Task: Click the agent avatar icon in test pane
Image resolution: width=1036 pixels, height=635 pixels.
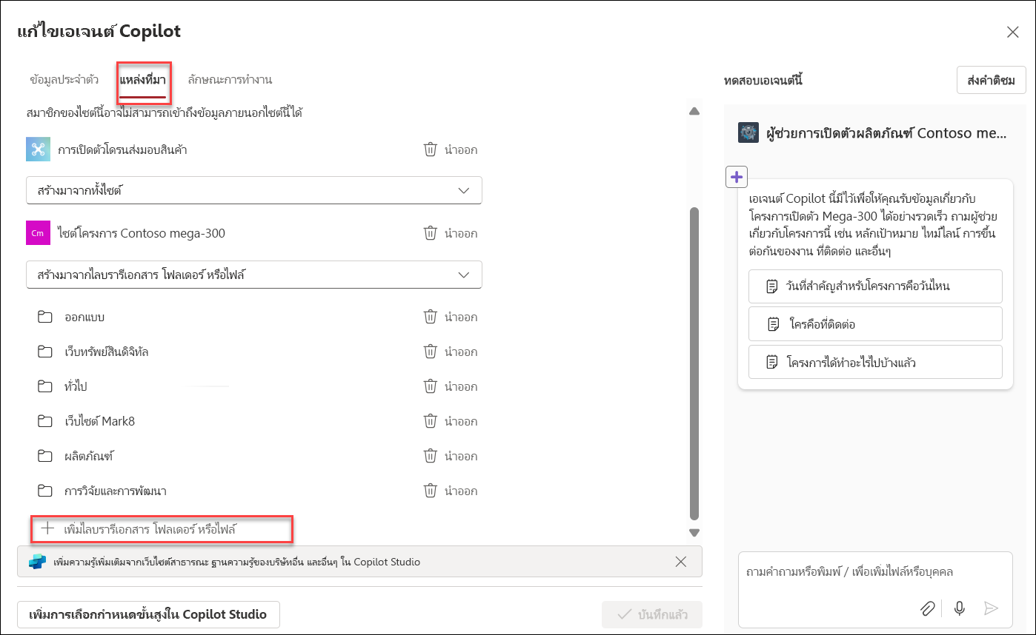Action: tap(748, 133)
